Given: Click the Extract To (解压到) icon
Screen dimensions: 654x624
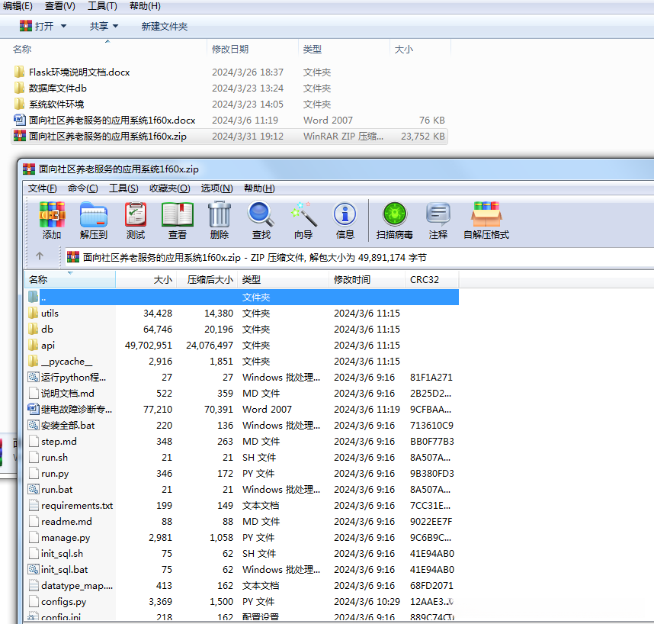Looking at the screenshot, I should click(94, 220).
